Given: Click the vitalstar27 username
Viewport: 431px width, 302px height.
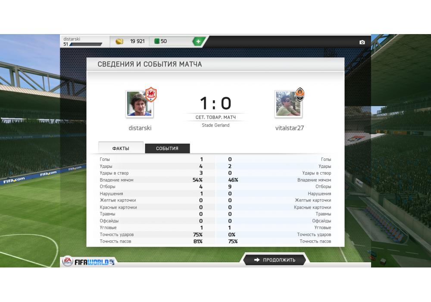Looking at the screenshot, I should pyautogui.click(x=290, y=128).
